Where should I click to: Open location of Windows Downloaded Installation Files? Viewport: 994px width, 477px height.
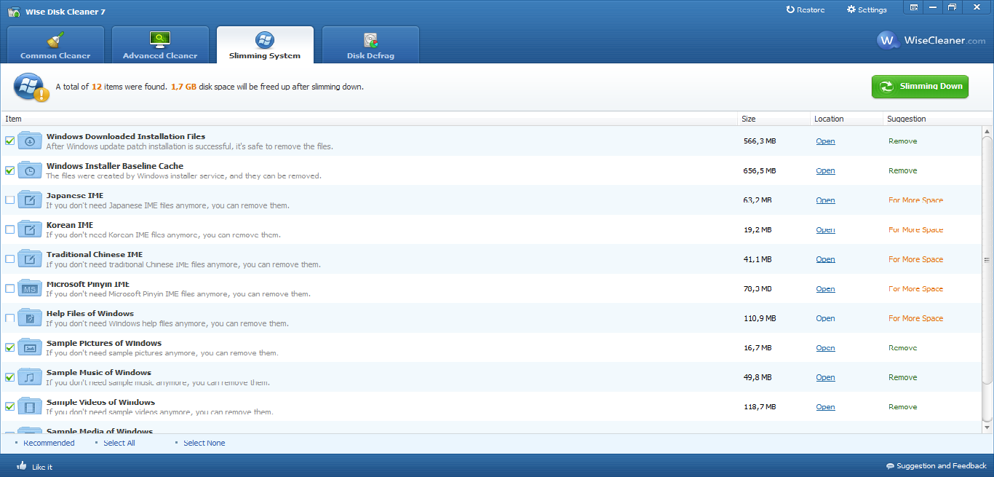pyautogui.click(x=825, y=141)
